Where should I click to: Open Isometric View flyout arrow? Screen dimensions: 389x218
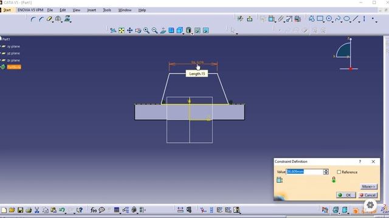pos(184,34)
